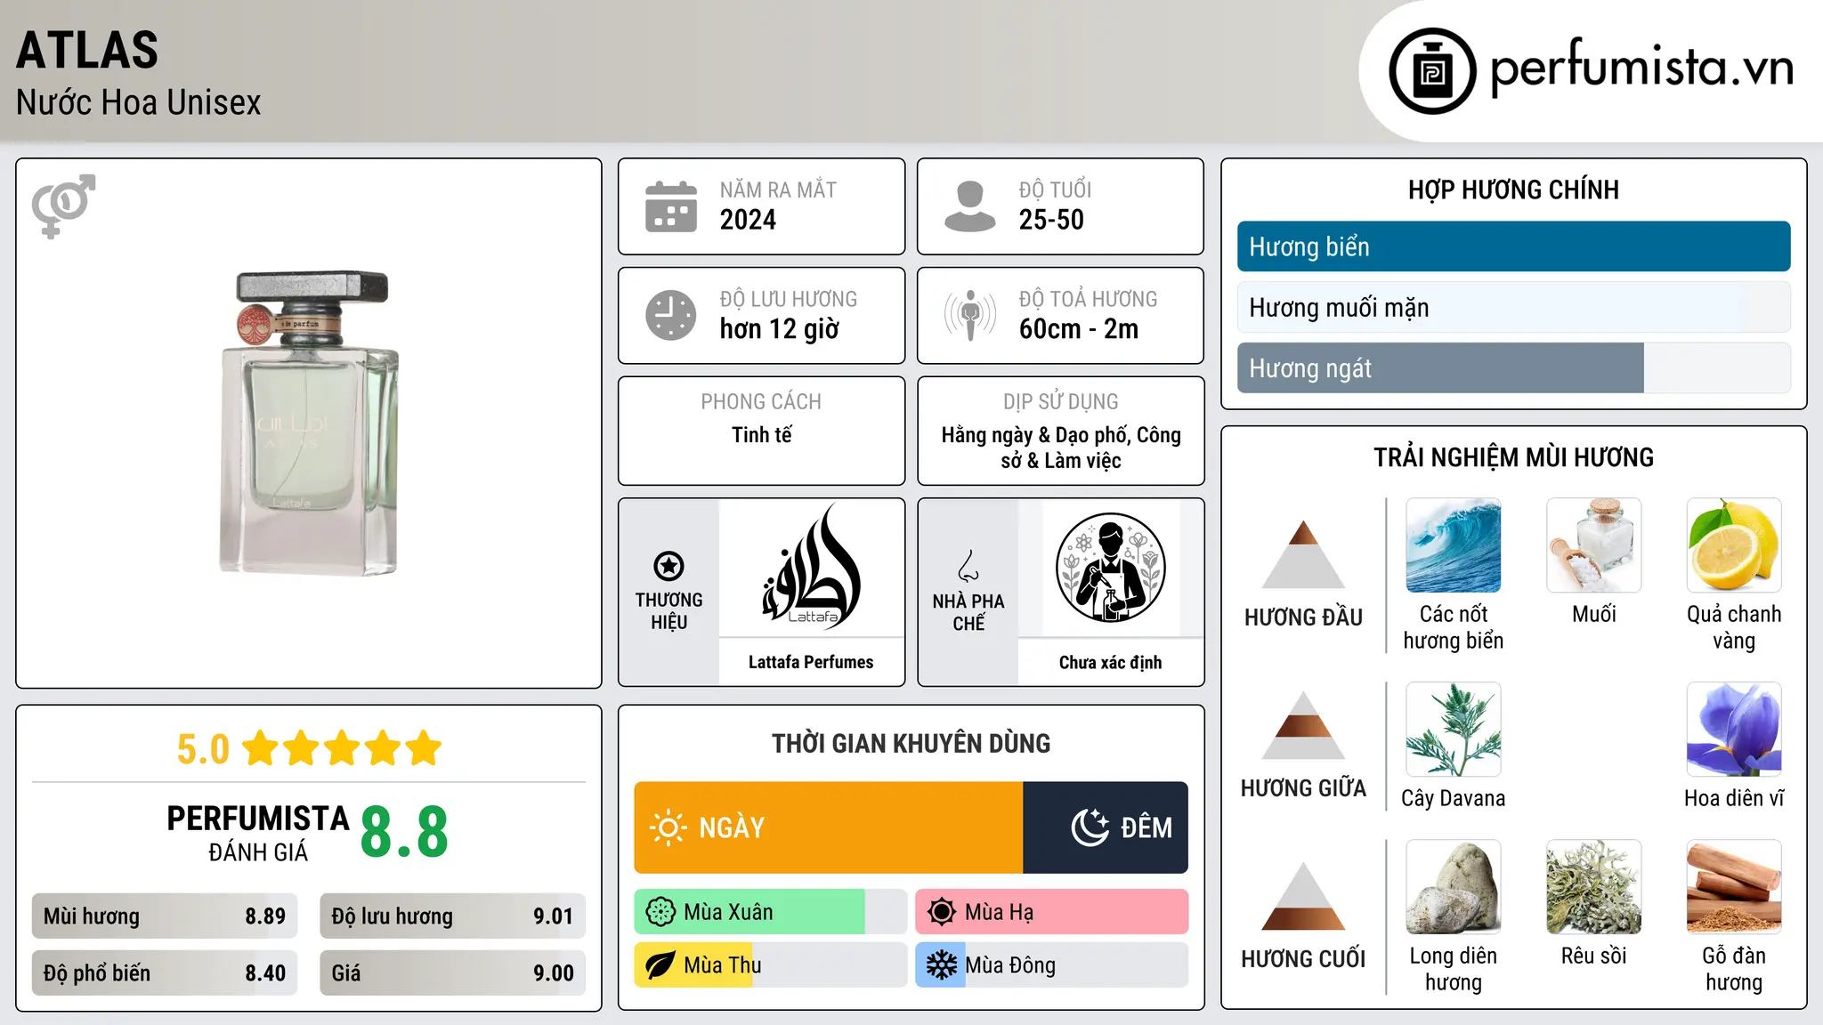Click the age range value 25-50

coord(1051,220)
